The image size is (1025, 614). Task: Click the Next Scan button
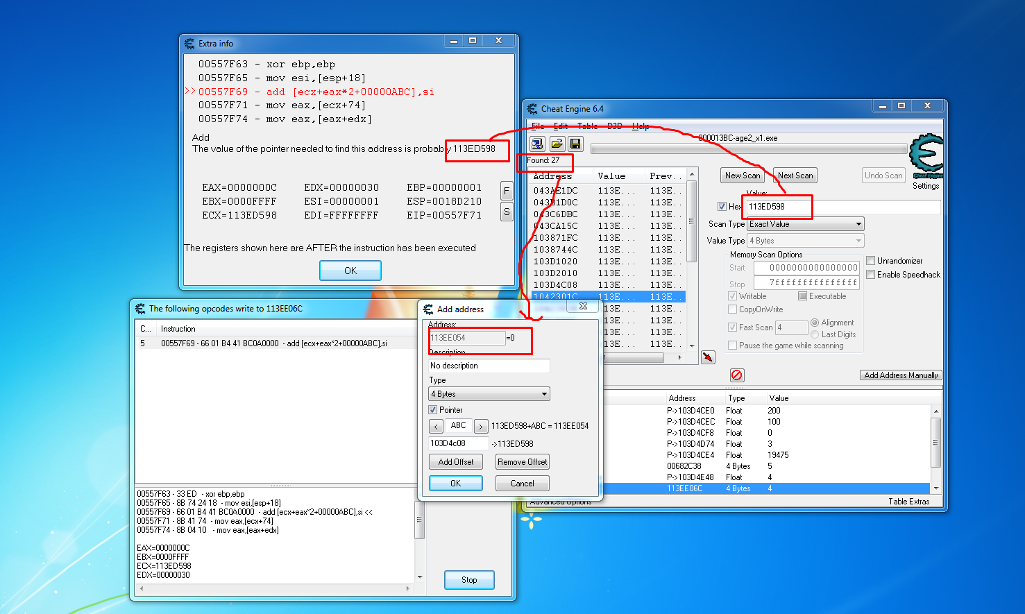tap(795, 176)
